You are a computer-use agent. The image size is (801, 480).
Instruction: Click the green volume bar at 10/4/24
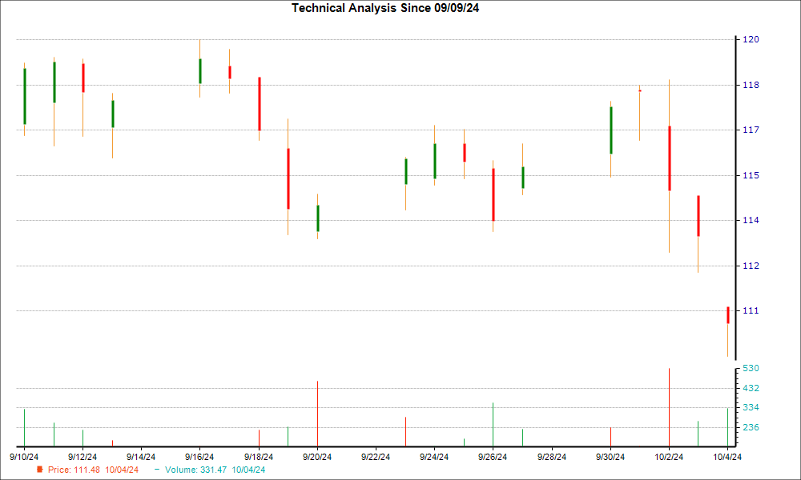point(727,427)
